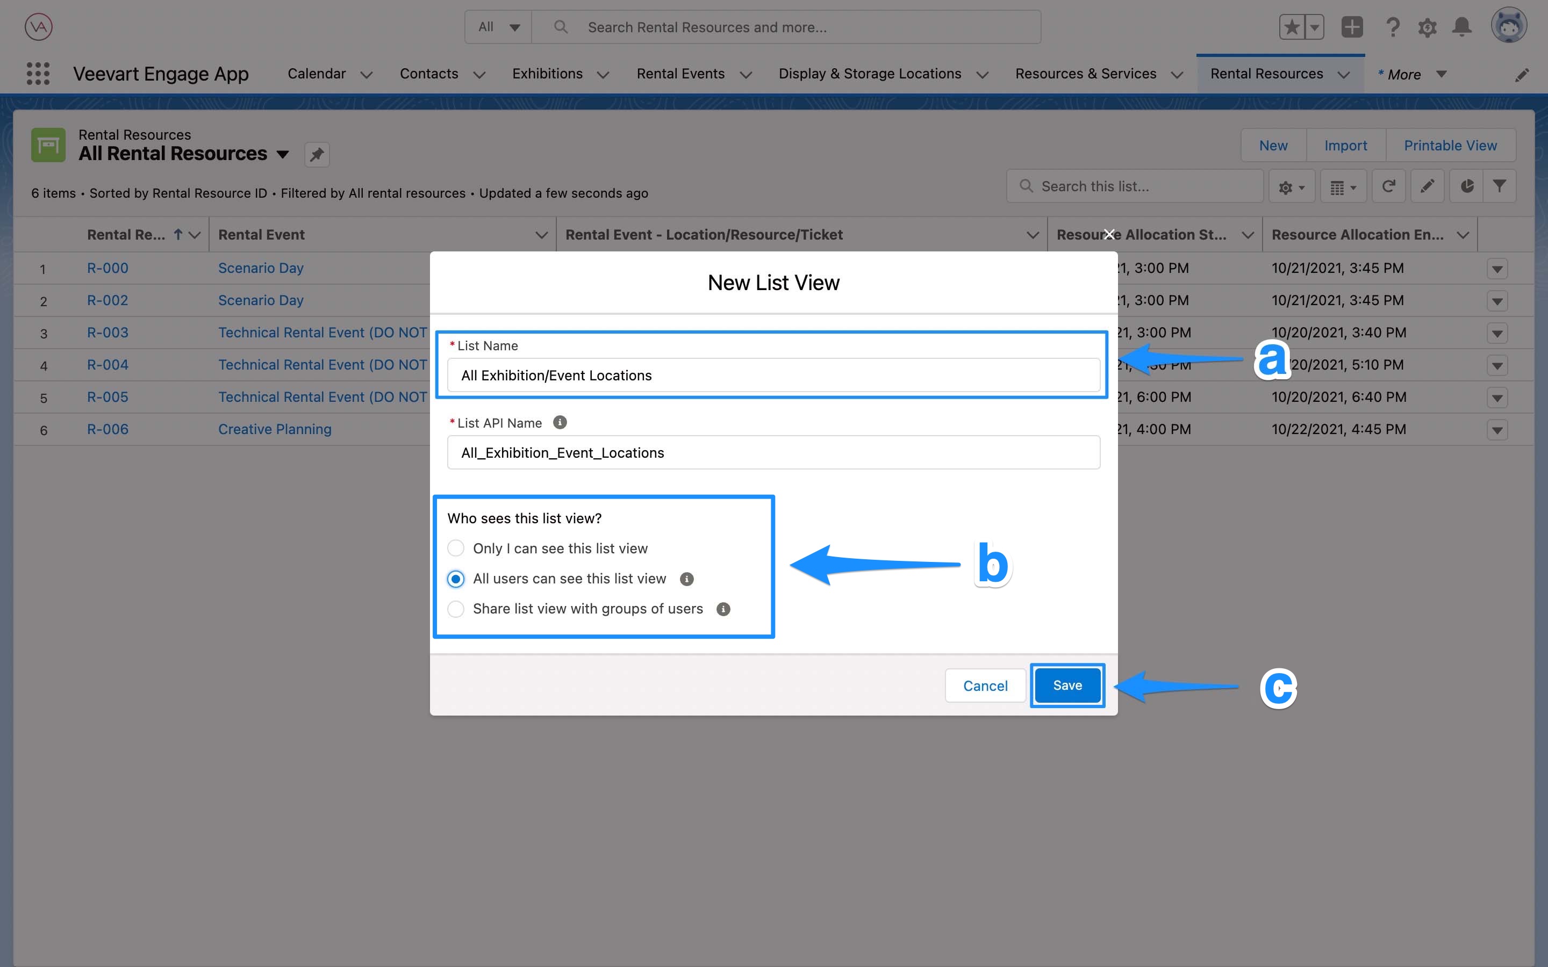The image size is (1548, 967).
Task: Open the Contacts tab
Action: pyautogui.click(x=428, y=74)
